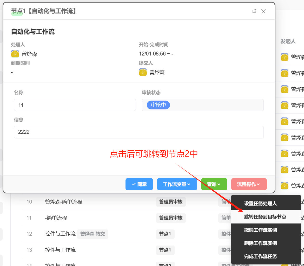Click the 名称 input field containing 11
The width and height of the screenshot is (304, 266).
75,105
